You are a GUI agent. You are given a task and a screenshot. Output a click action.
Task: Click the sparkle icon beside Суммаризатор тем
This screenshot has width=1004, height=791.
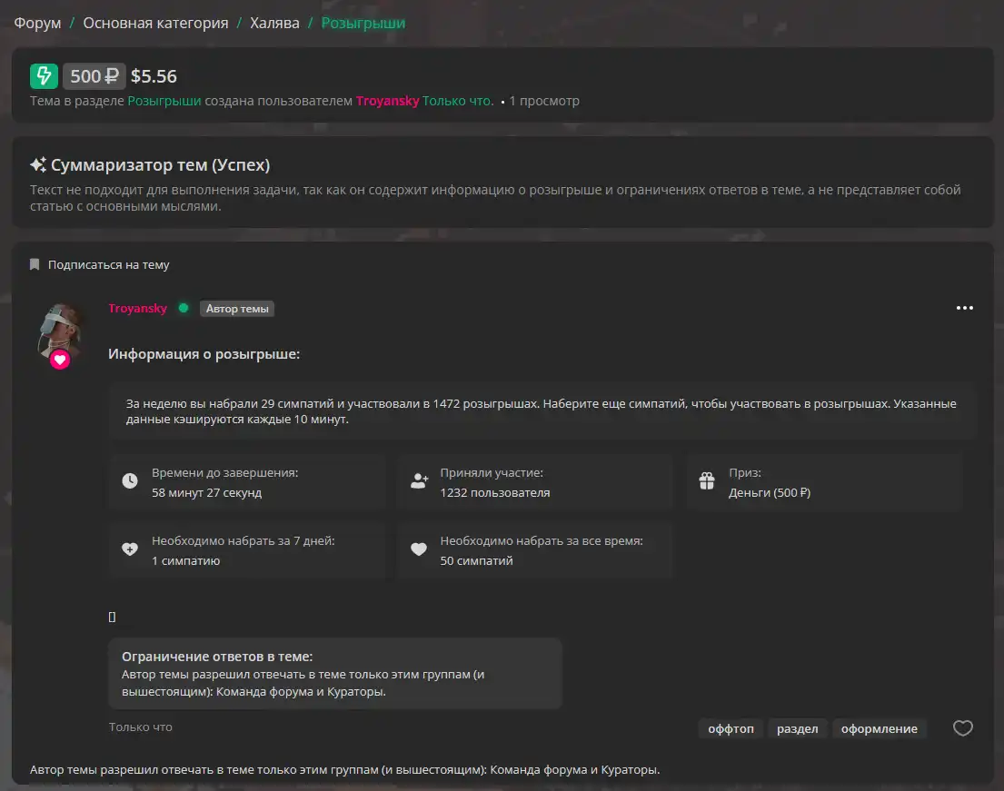(x=38, y=165)
